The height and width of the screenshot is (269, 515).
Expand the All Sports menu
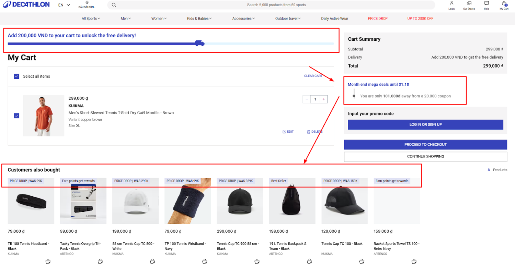pyautogui.click(x=91, y=19)
